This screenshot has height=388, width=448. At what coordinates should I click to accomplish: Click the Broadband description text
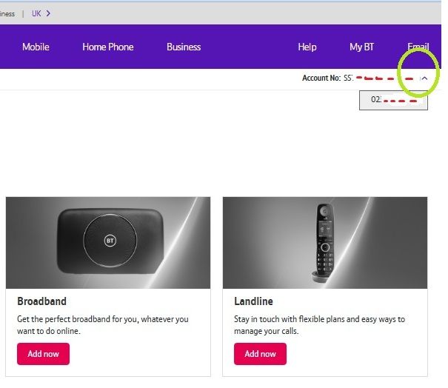(102, 325)
